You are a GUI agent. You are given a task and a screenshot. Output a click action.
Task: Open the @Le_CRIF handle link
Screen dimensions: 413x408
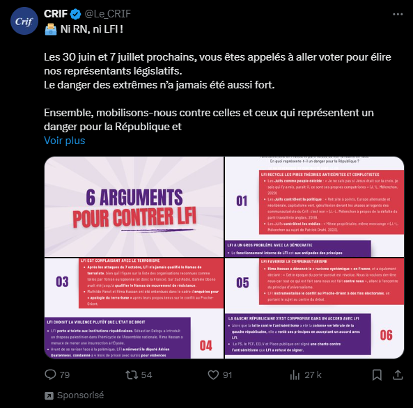(x=108, y=14)
